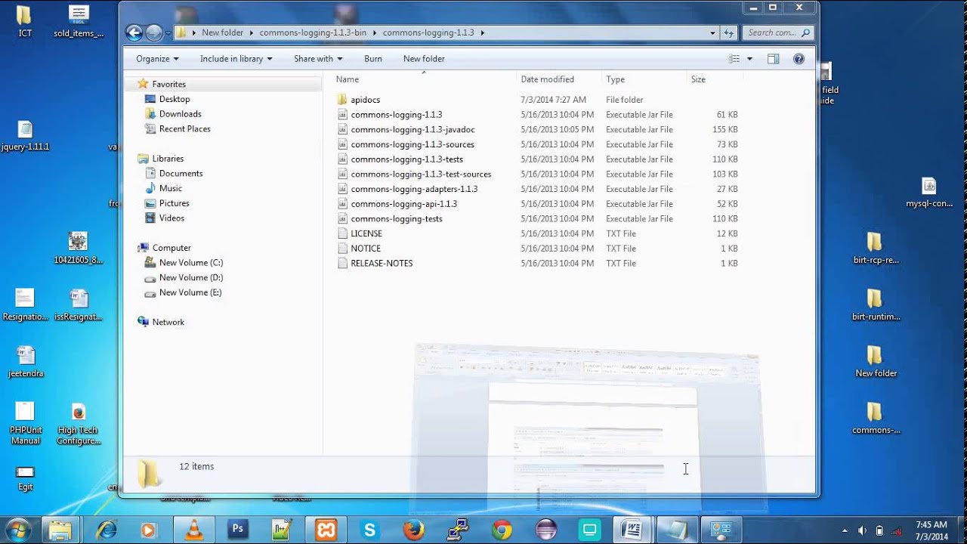Select Computer in navigation pane
This screenshot has width=967, height=544.
pos(171,248)
